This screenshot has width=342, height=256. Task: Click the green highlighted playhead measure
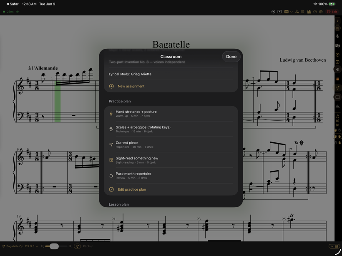pyautogui.click(x=58, y=101)
